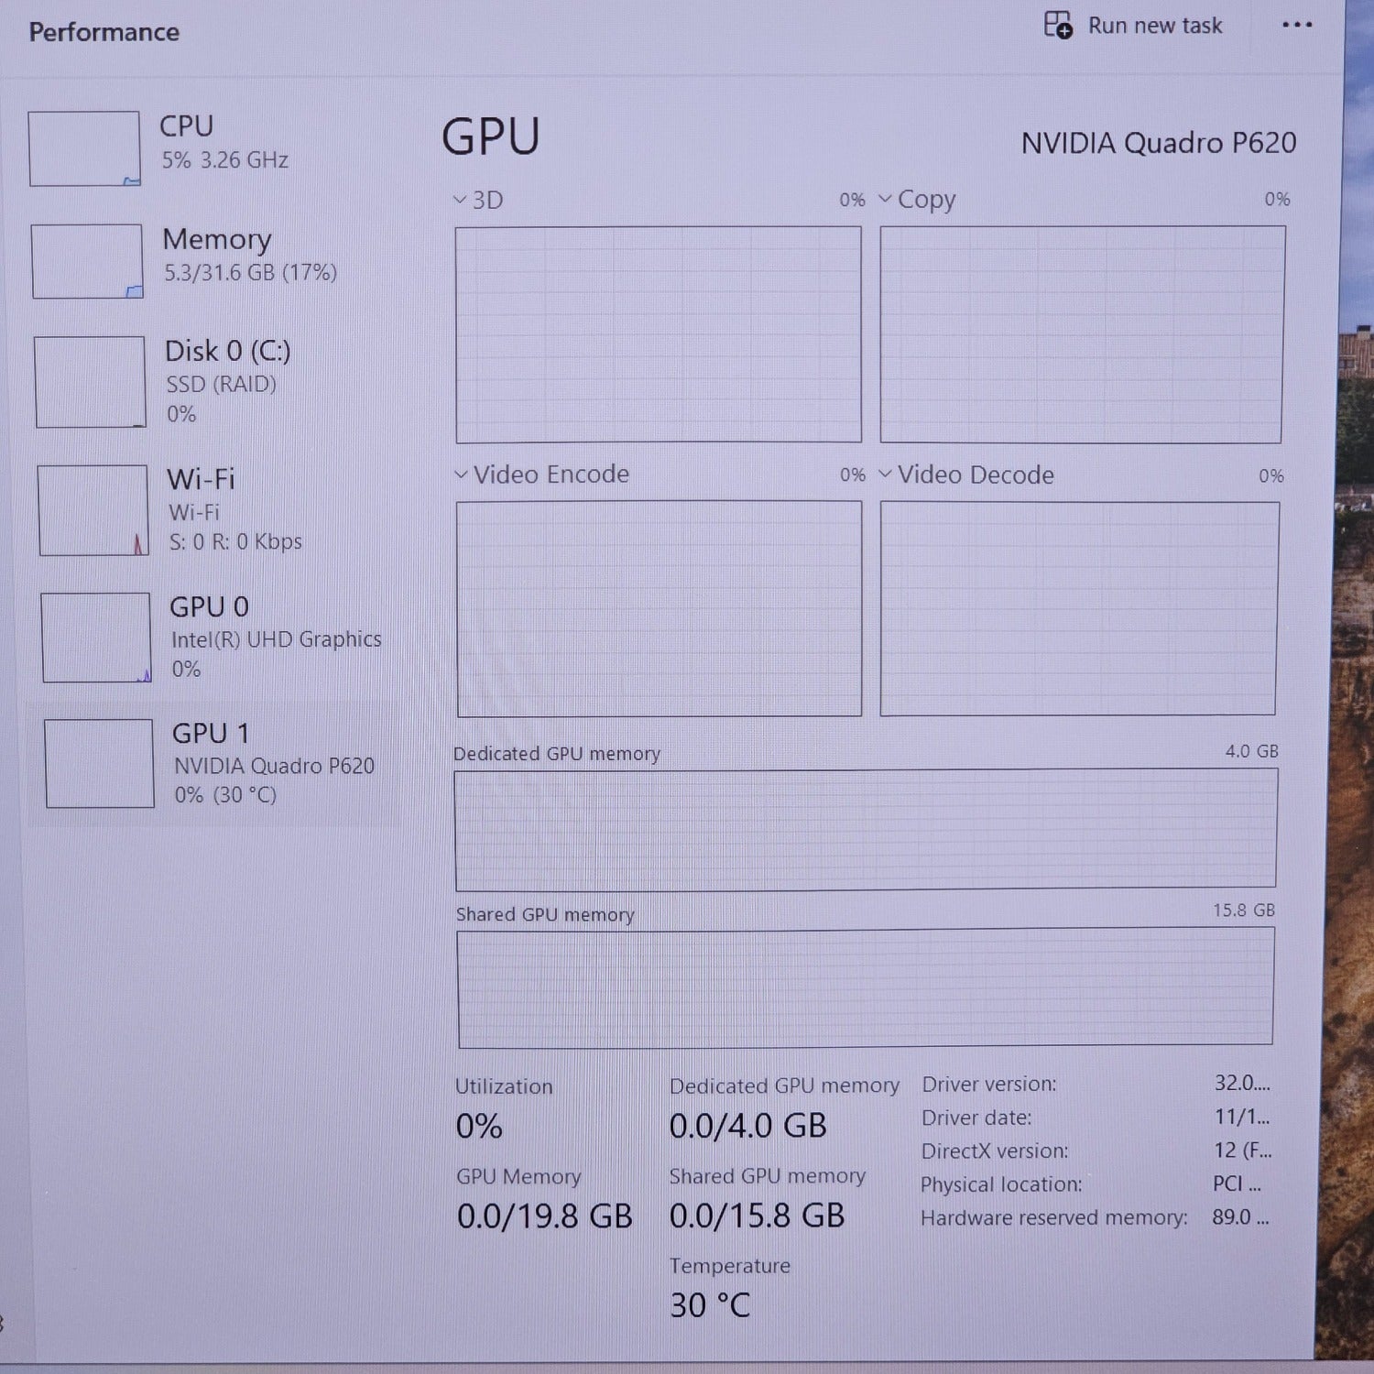Click the Utilization 0% value
This screenshot has height=1374, width=1374.
point(479,1126)
